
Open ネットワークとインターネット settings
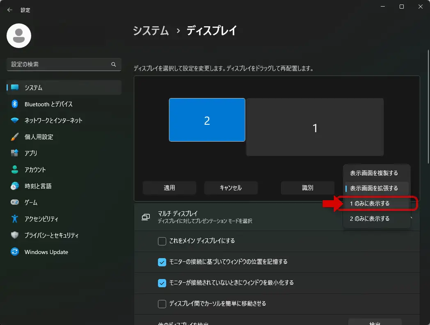click(x=53, y=121)
